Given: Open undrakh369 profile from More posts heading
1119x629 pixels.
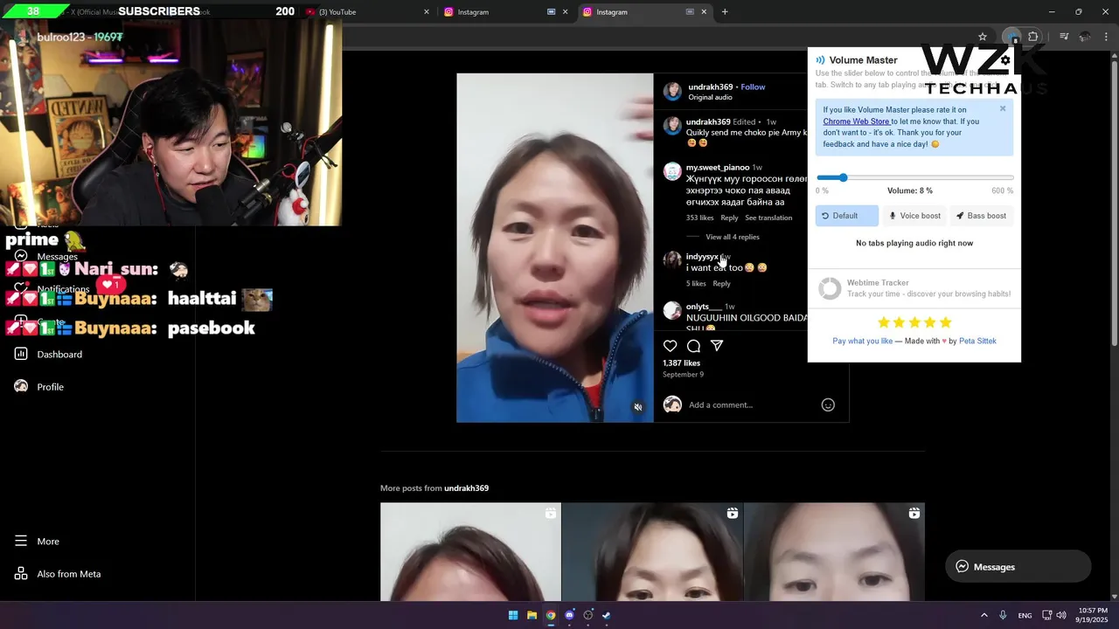Looking at the screenshot, I should 466,488.
